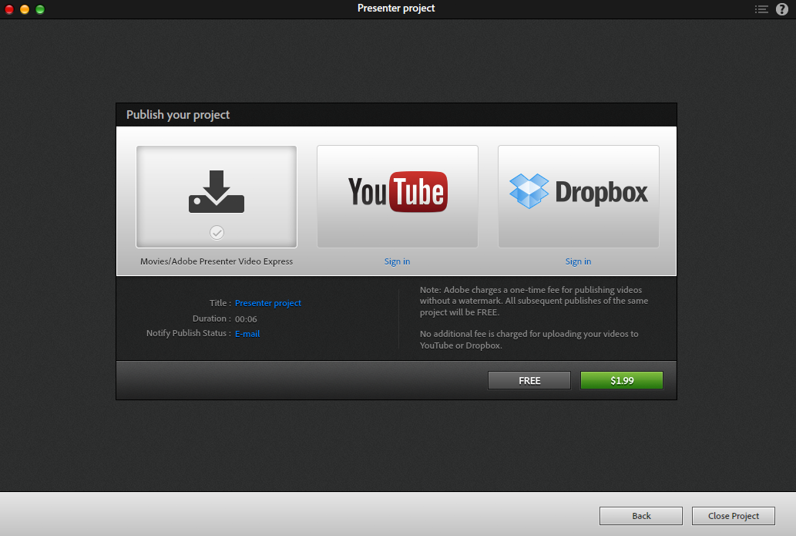Viewport: 796px width, 536px height.
Task: Open the E-mail notify setting
Action: pos(247,334)
